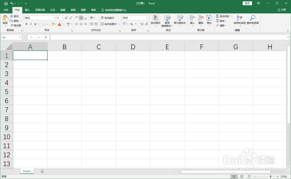
Task: Switch to the 插入 ribbon tab
Action: point(27,10)
